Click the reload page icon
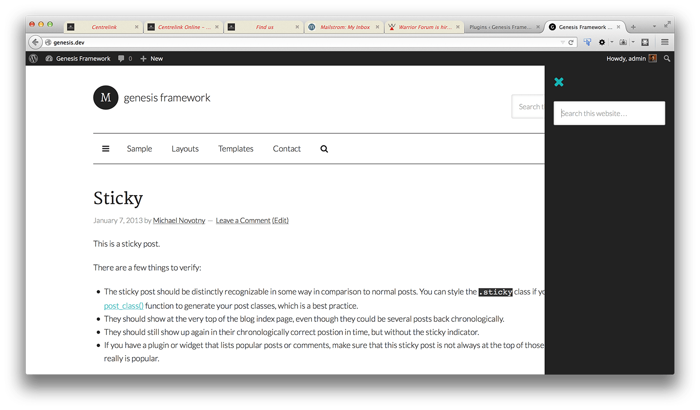This screenshot has height=410, width=700. point(571,42)
